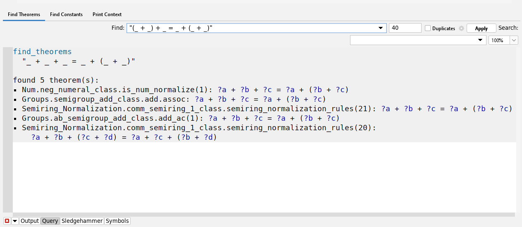
Task: Show the Output panel
Action: (29, 221)
